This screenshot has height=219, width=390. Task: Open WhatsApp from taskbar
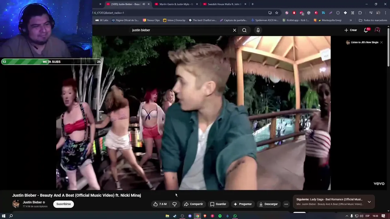pos(235,216)
